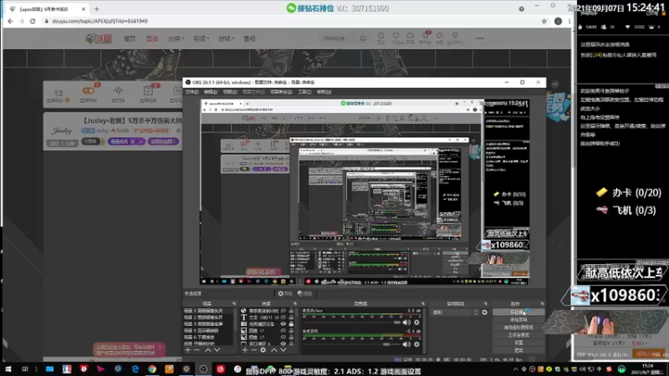This screenshot has width=669, height=376.
Task: Add a new source with Sources panel plus icon
Action: pyautogui.click(x=244, y=349)
